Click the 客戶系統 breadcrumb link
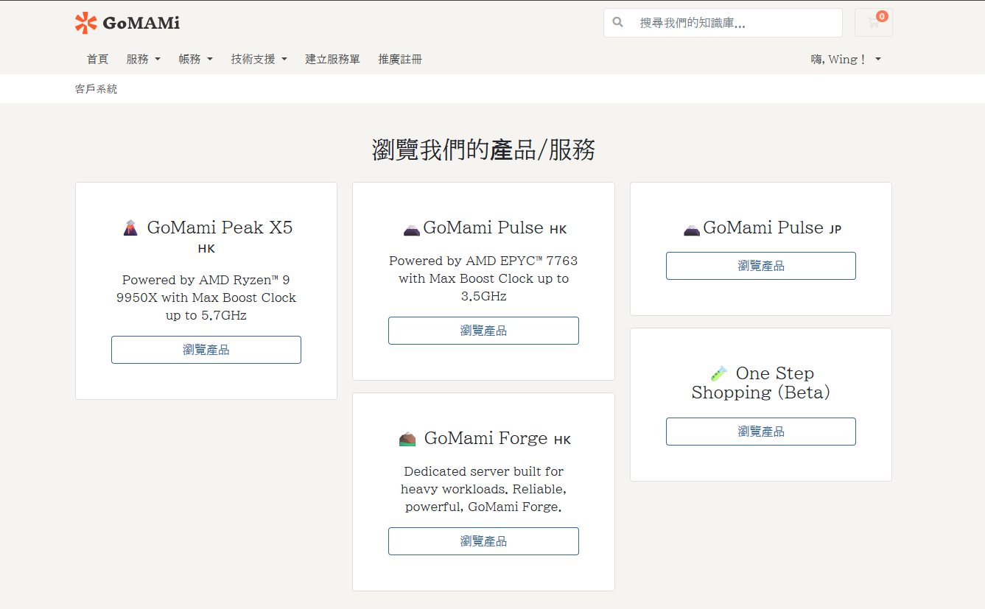This screenshot has height=609, width=985. coord(96,89)
